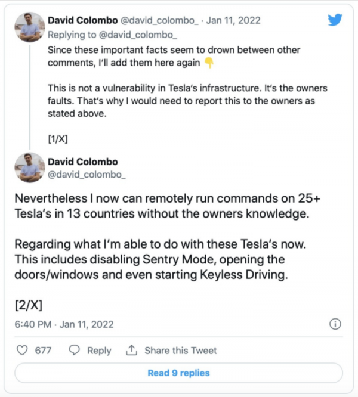358x397 pixels.
Task: Click the top David Colombo avatar
Action: pyautogui.click(x=30, y=27)
